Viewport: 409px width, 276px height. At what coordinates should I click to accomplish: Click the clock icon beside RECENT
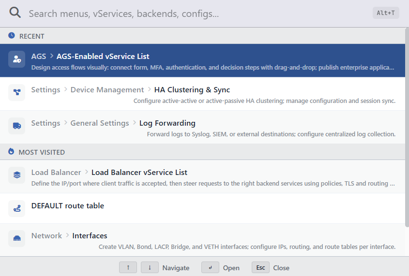[12, 35]
